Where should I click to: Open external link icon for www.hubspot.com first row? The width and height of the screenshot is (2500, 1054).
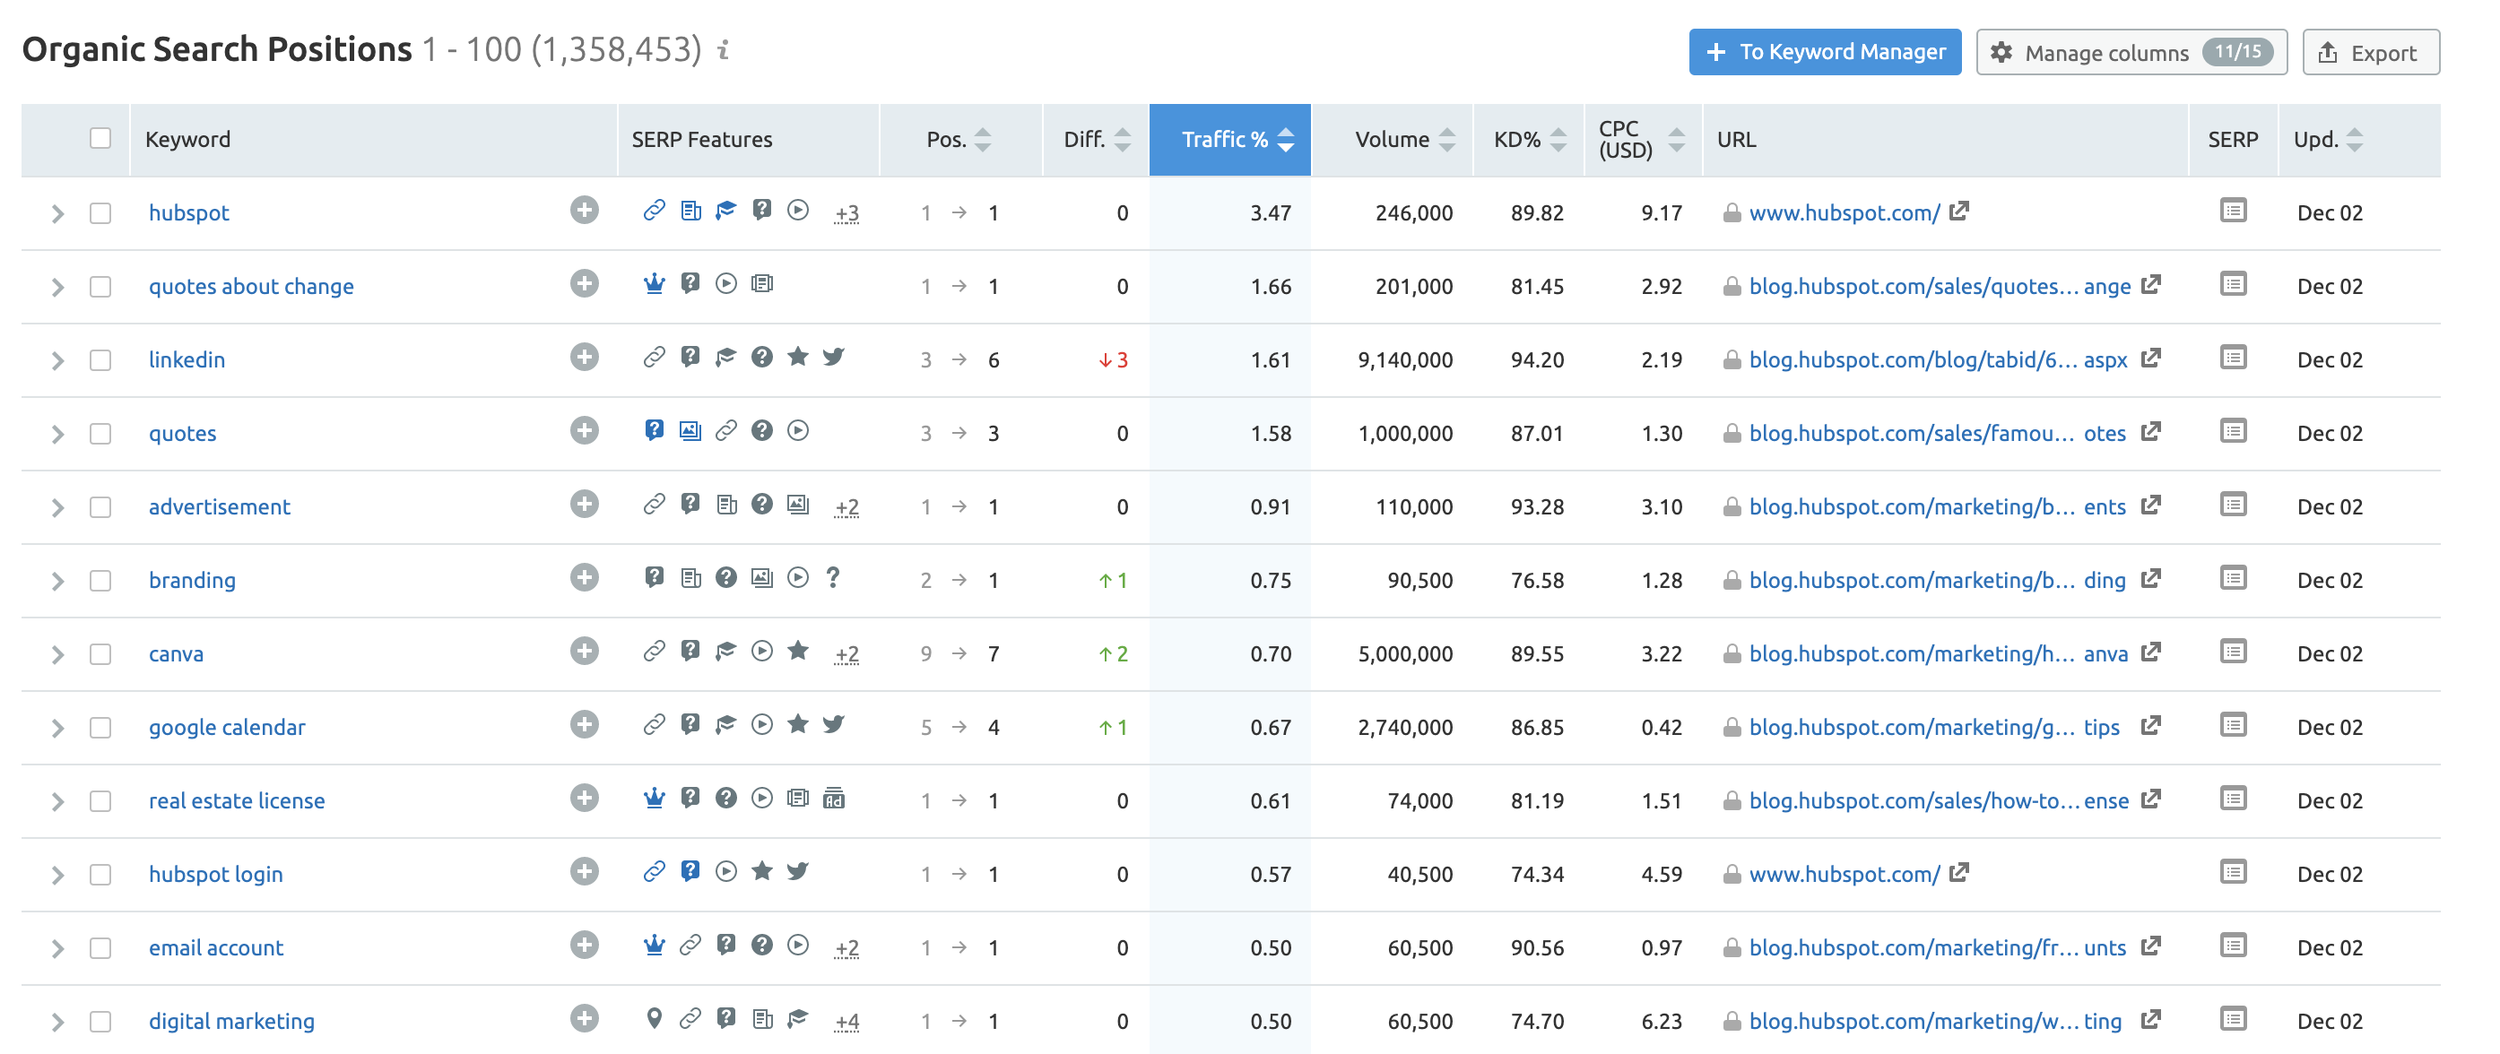click(1958, 211)
